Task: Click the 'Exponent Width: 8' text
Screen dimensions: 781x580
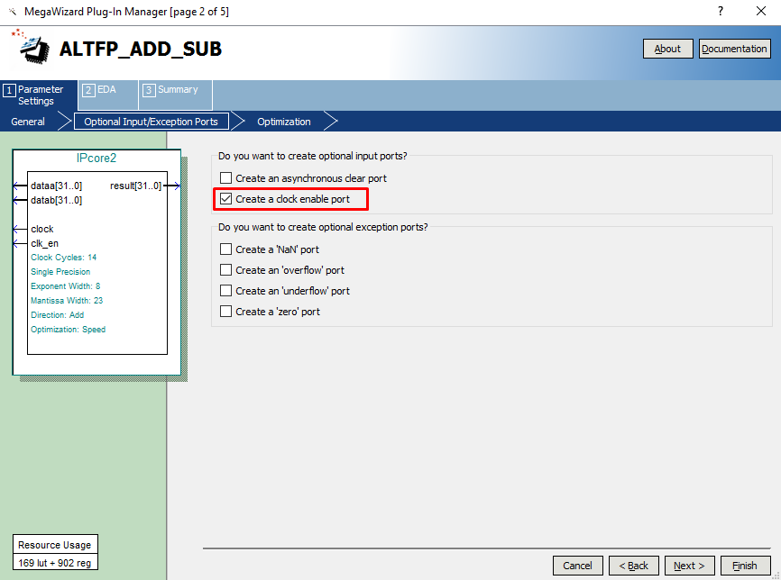Action: click(65, 286)
